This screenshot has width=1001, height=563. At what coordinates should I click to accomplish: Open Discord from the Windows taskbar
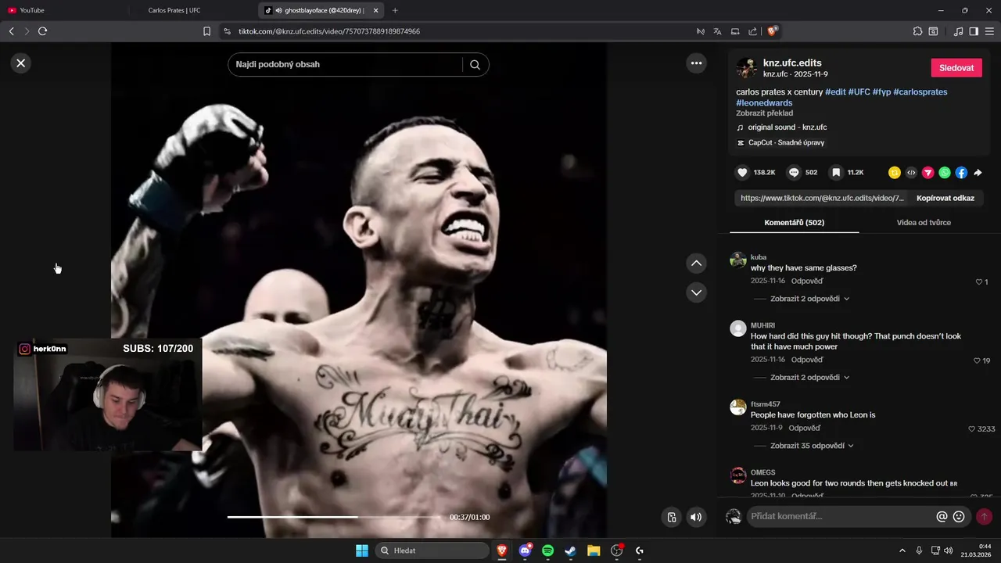click(526, 550)
